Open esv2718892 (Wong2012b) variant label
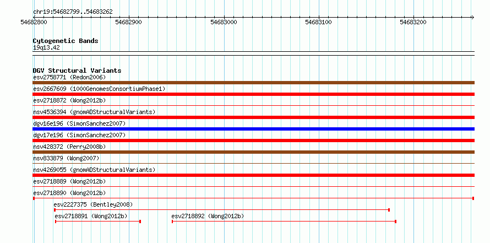490x243 pixels. (x=208, y=216)
